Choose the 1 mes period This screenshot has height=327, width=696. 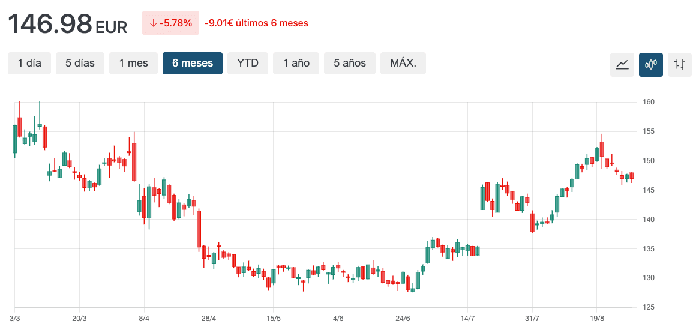pyautogui.click(x=133, y=63)
